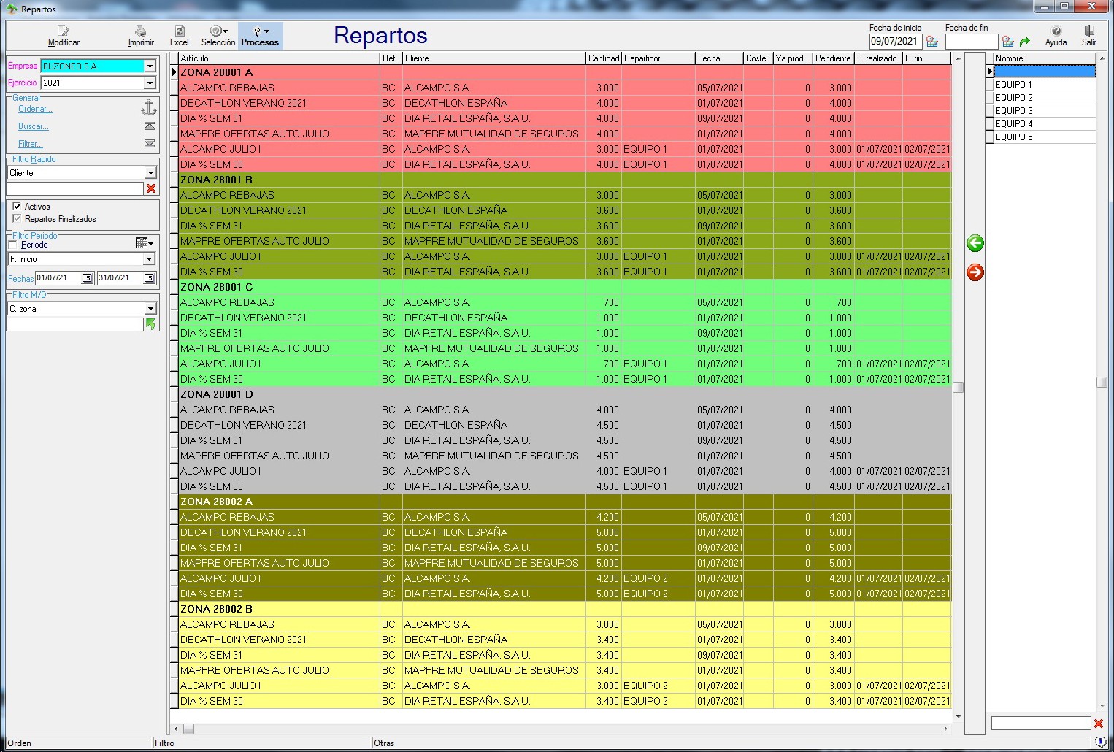1114x752 pixels.
Task: Click the up-arrow icon beside Buscar
Action: coord(150,126)
